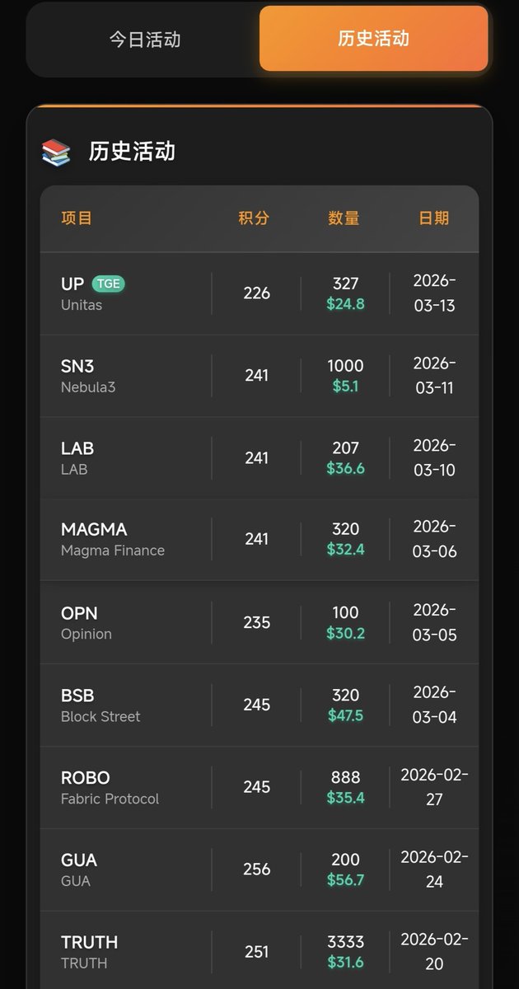Click the 积分 column header
This screenshot has height=989, width=519.
click(x=254, y=218)
